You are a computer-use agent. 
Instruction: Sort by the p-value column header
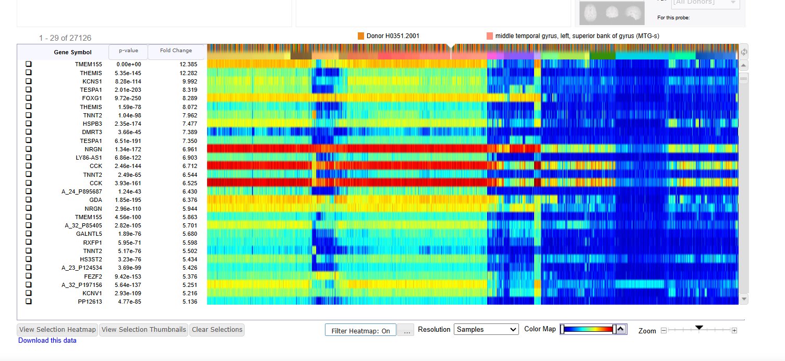[128, 51]
